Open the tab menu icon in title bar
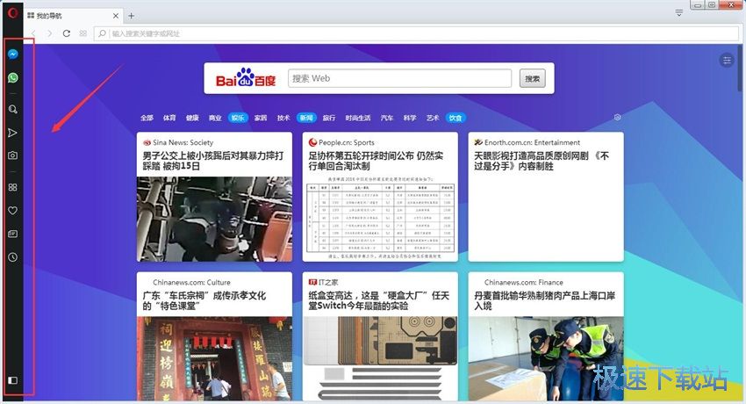 (679, 13)
